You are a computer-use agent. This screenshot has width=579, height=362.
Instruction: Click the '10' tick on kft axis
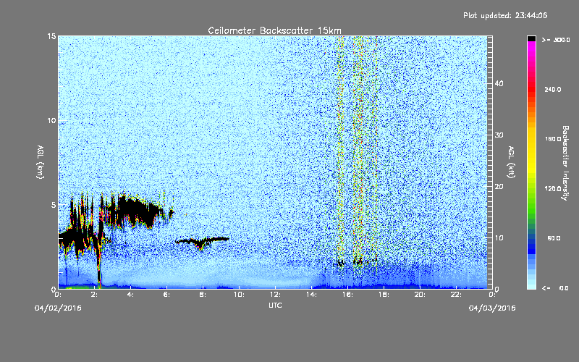499,237
